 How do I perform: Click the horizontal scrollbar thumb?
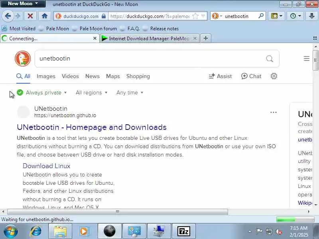coord(118,212)
